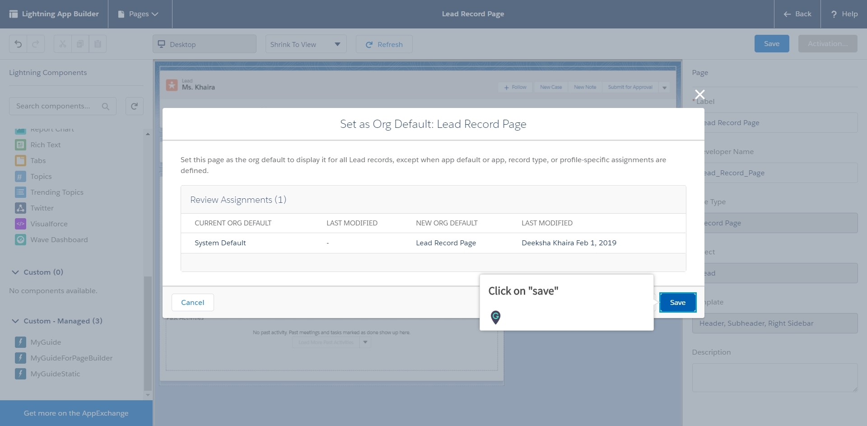Click the cut scissors icon
This screenshot has width=867, height=426.
click(x=62, y=44)
